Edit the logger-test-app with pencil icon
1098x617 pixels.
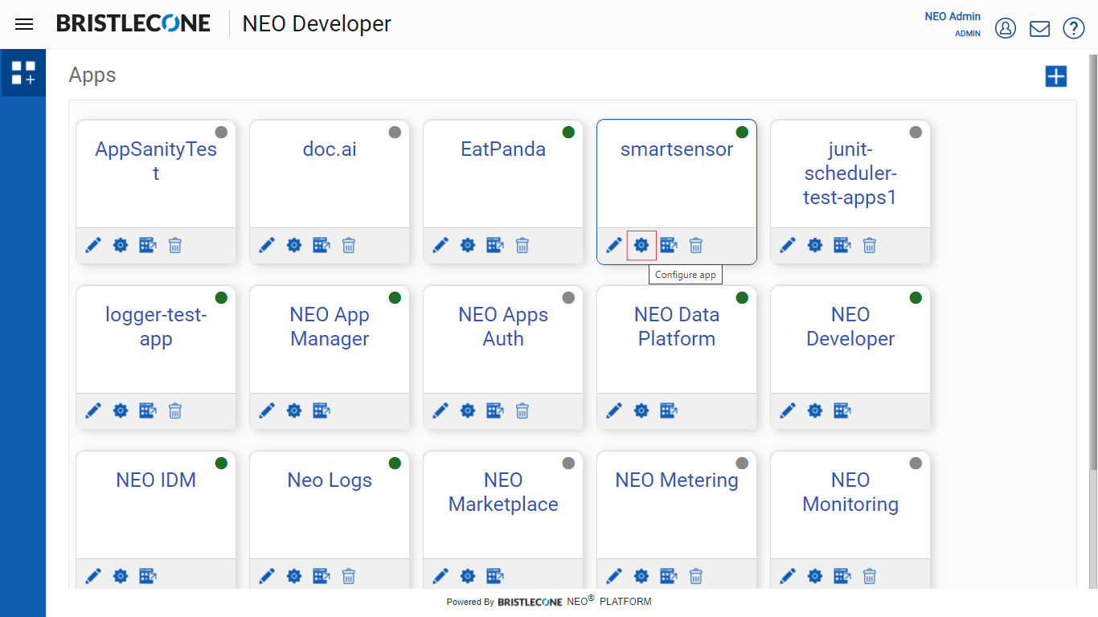[x=93, y=411]
